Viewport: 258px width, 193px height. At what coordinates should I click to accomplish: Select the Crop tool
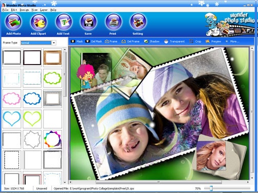tap(196, 42)
